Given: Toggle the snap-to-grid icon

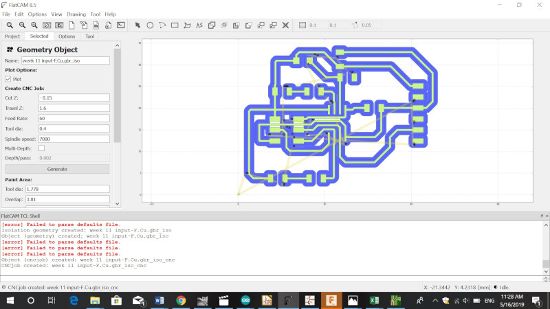Looking at the screenshot, I should tap(302, 25).
